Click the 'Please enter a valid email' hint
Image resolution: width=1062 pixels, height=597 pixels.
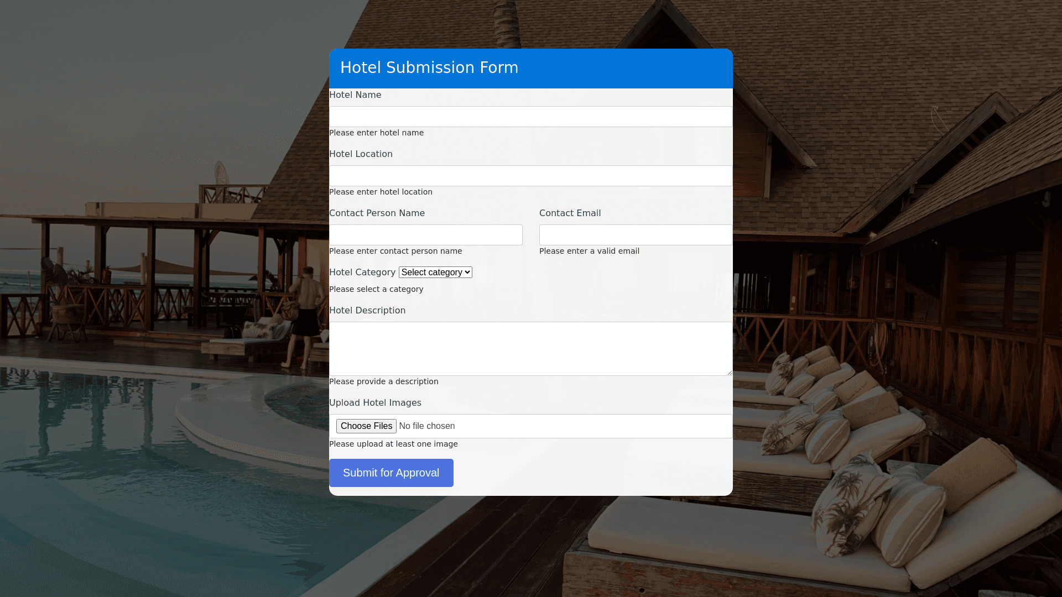[589, 251]
